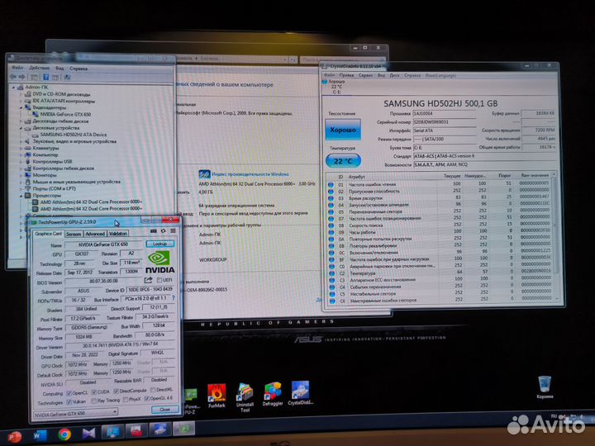Click the Lookup button in GPU-Z
This screenshot has width=595, height=446.
click(x=159, y=244)
